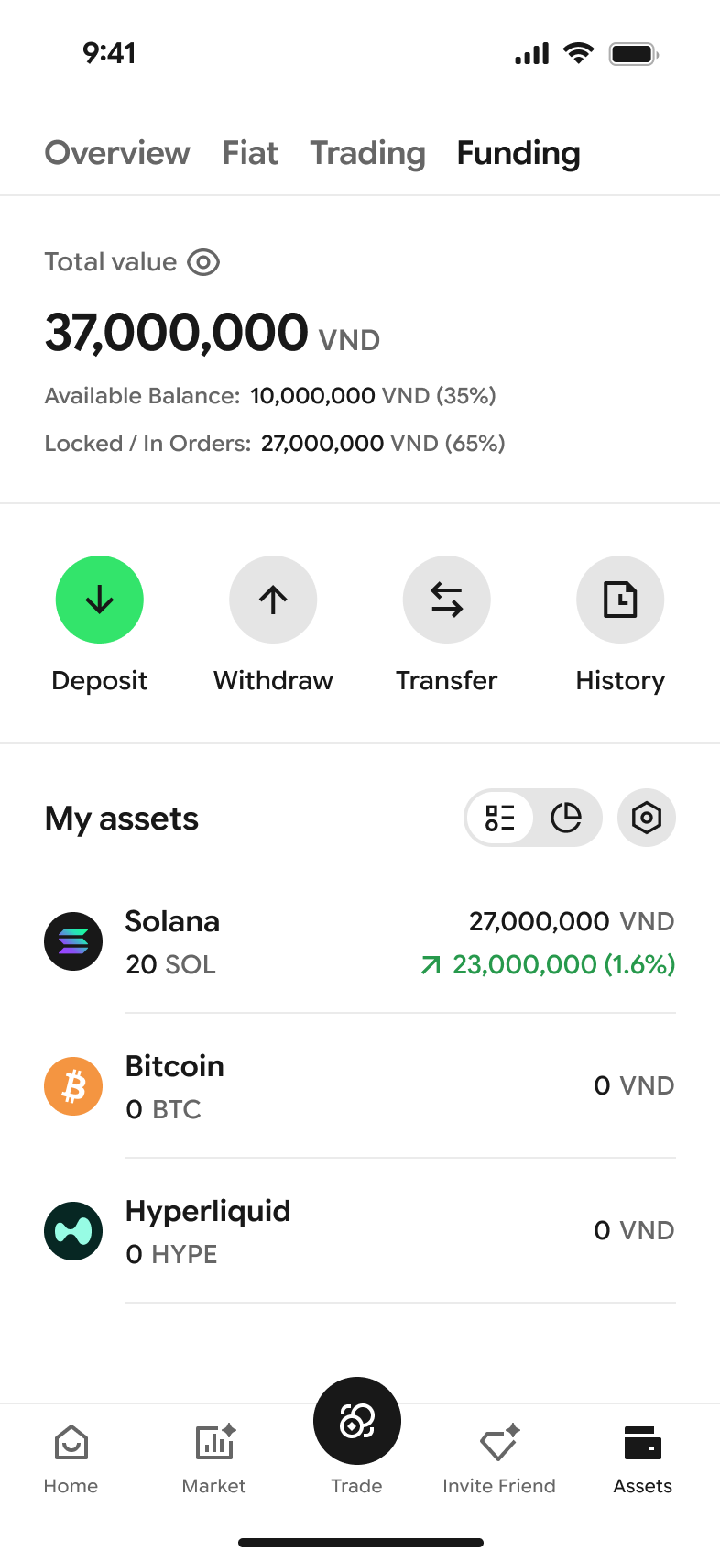Tap the central Trade button
The image size is (720, 1562).
point(357,1421)
